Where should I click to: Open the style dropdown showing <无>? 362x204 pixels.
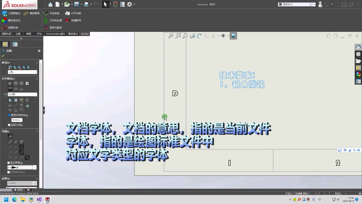click(22, 72)
